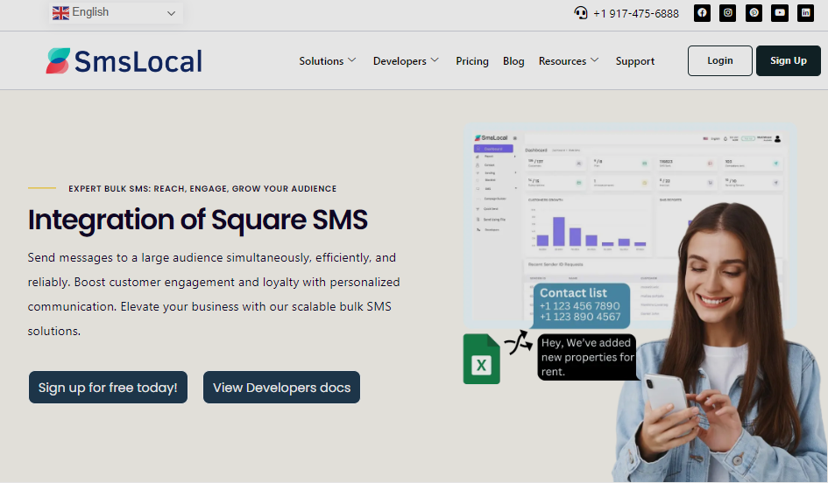Screen dimensions: 828x483
Task: Click the Contact list bubble
Action: [x=582, y=305]
